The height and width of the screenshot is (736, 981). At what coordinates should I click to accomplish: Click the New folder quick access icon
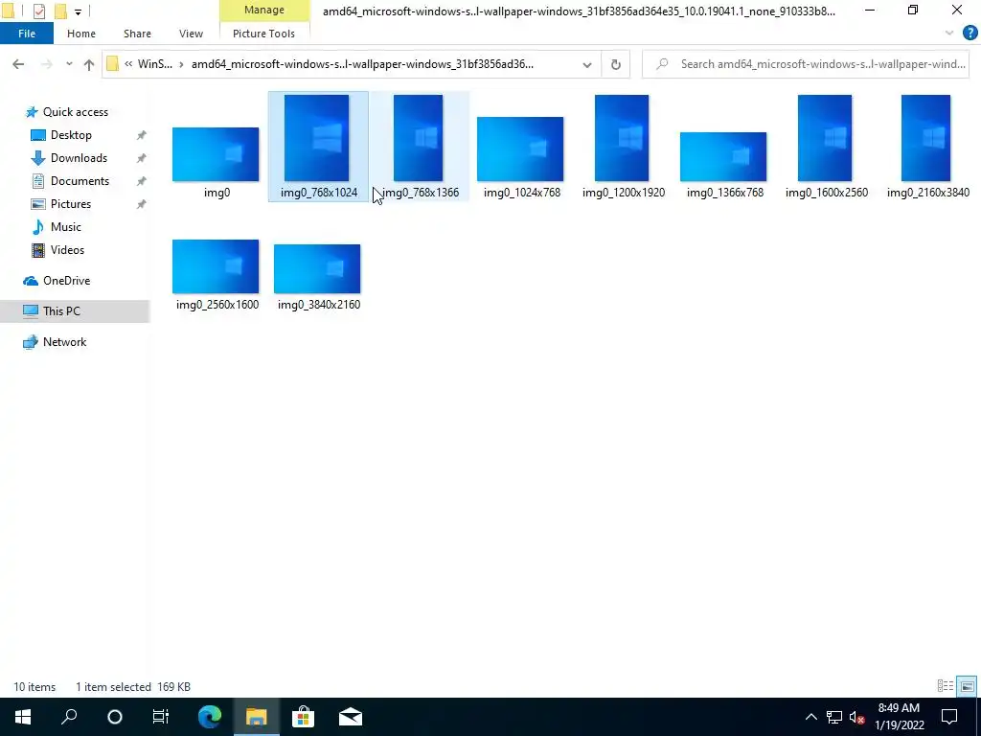60,11
